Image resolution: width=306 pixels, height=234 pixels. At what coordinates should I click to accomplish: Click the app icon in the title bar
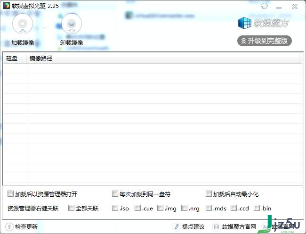[6, 7]
